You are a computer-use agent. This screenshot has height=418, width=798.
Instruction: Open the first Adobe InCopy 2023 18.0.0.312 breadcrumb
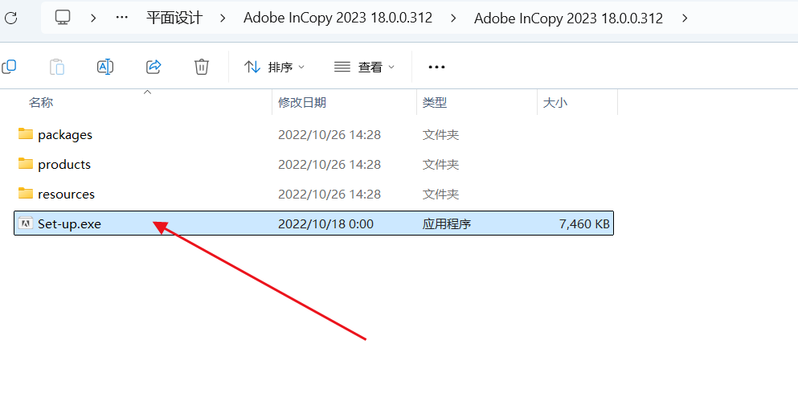click(x=338, y=18)
